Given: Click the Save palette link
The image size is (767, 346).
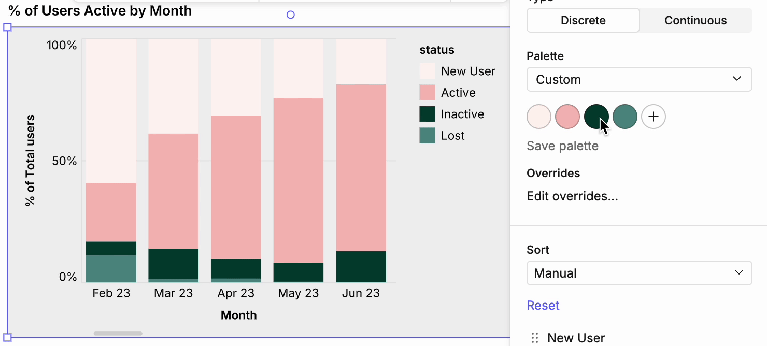Looking at the screenshot, I should (x=562, y=146).
